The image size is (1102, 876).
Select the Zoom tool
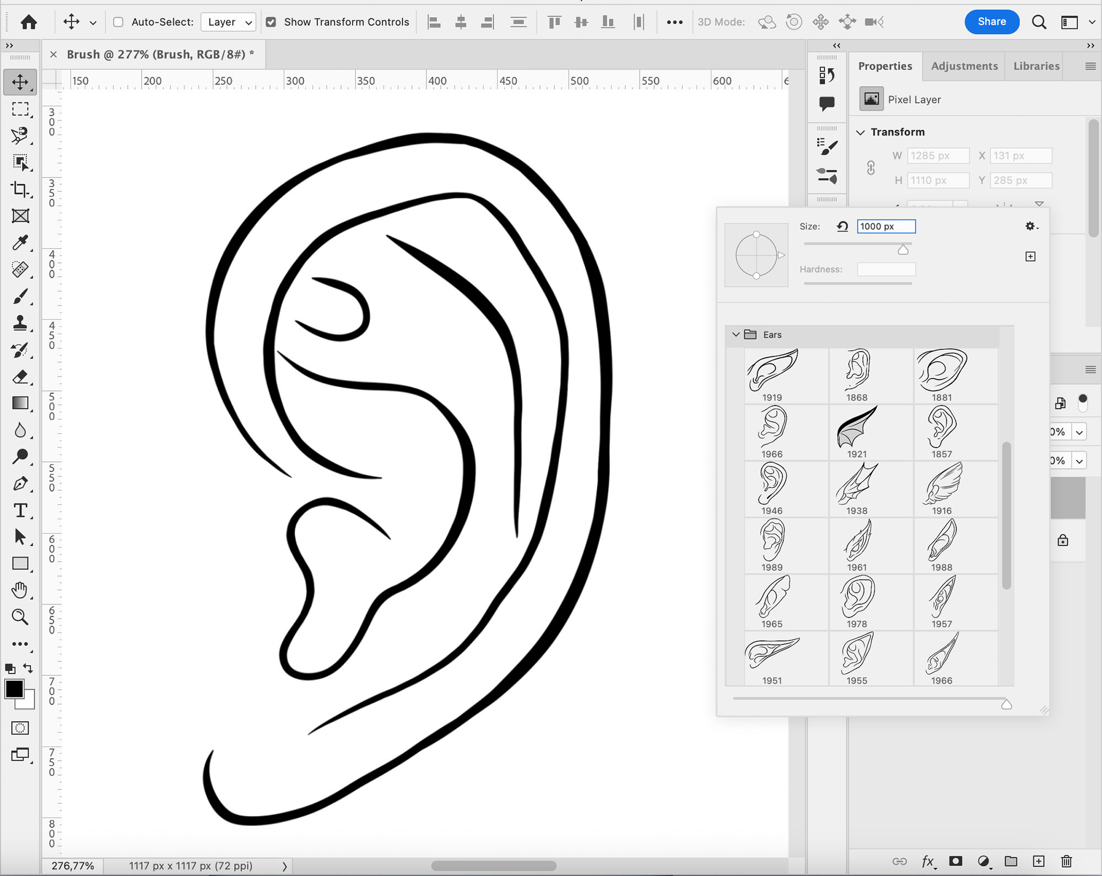[x=20, y=617]
